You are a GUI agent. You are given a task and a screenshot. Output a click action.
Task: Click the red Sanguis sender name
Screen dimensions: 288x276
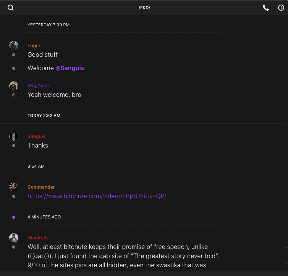36,136
